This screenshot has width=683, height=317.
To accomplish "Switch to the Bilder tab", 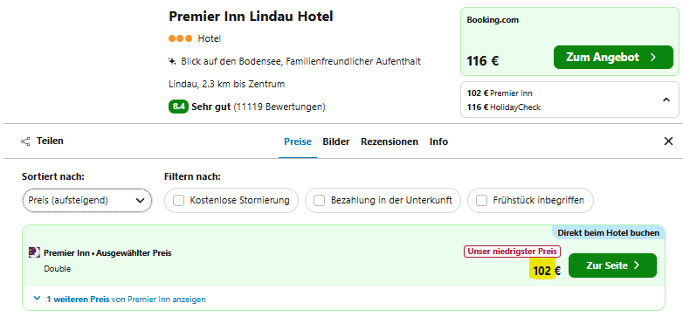I will click(336, 141).
